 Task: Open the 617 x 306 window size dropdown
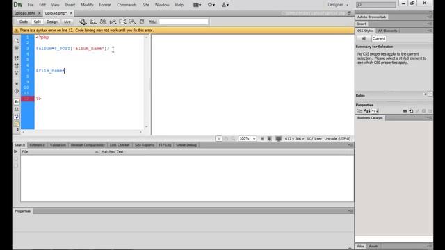click(x=294, y=139)
